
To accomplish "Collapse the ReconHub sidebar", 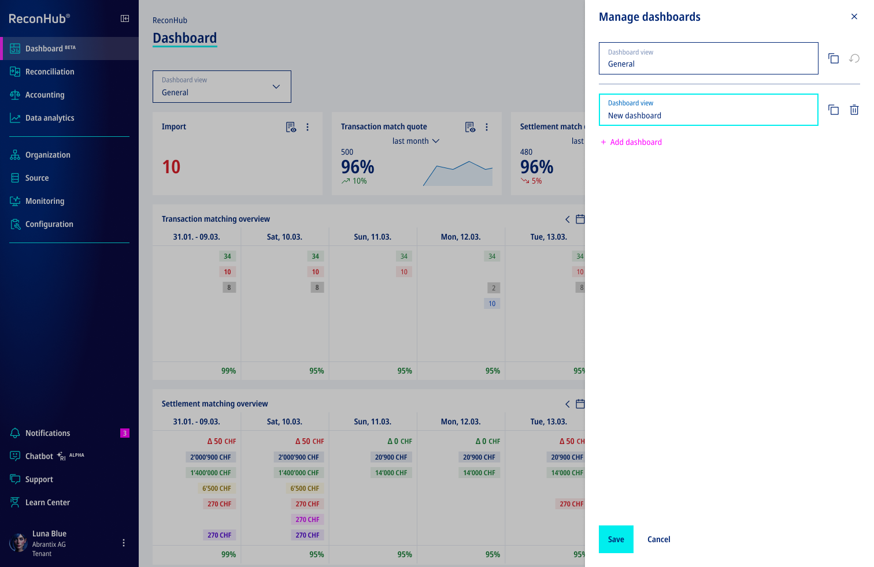I will (125, 18).
